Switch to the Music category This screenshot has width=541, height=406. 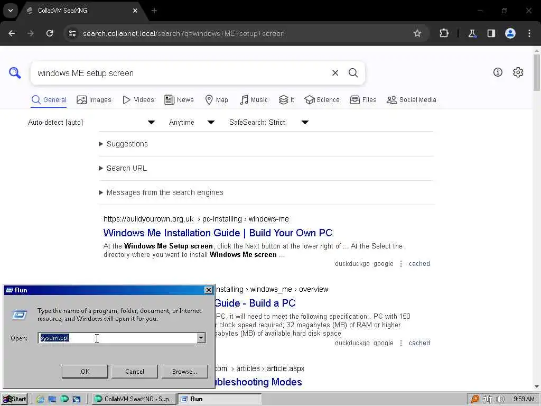click(254, 100)
